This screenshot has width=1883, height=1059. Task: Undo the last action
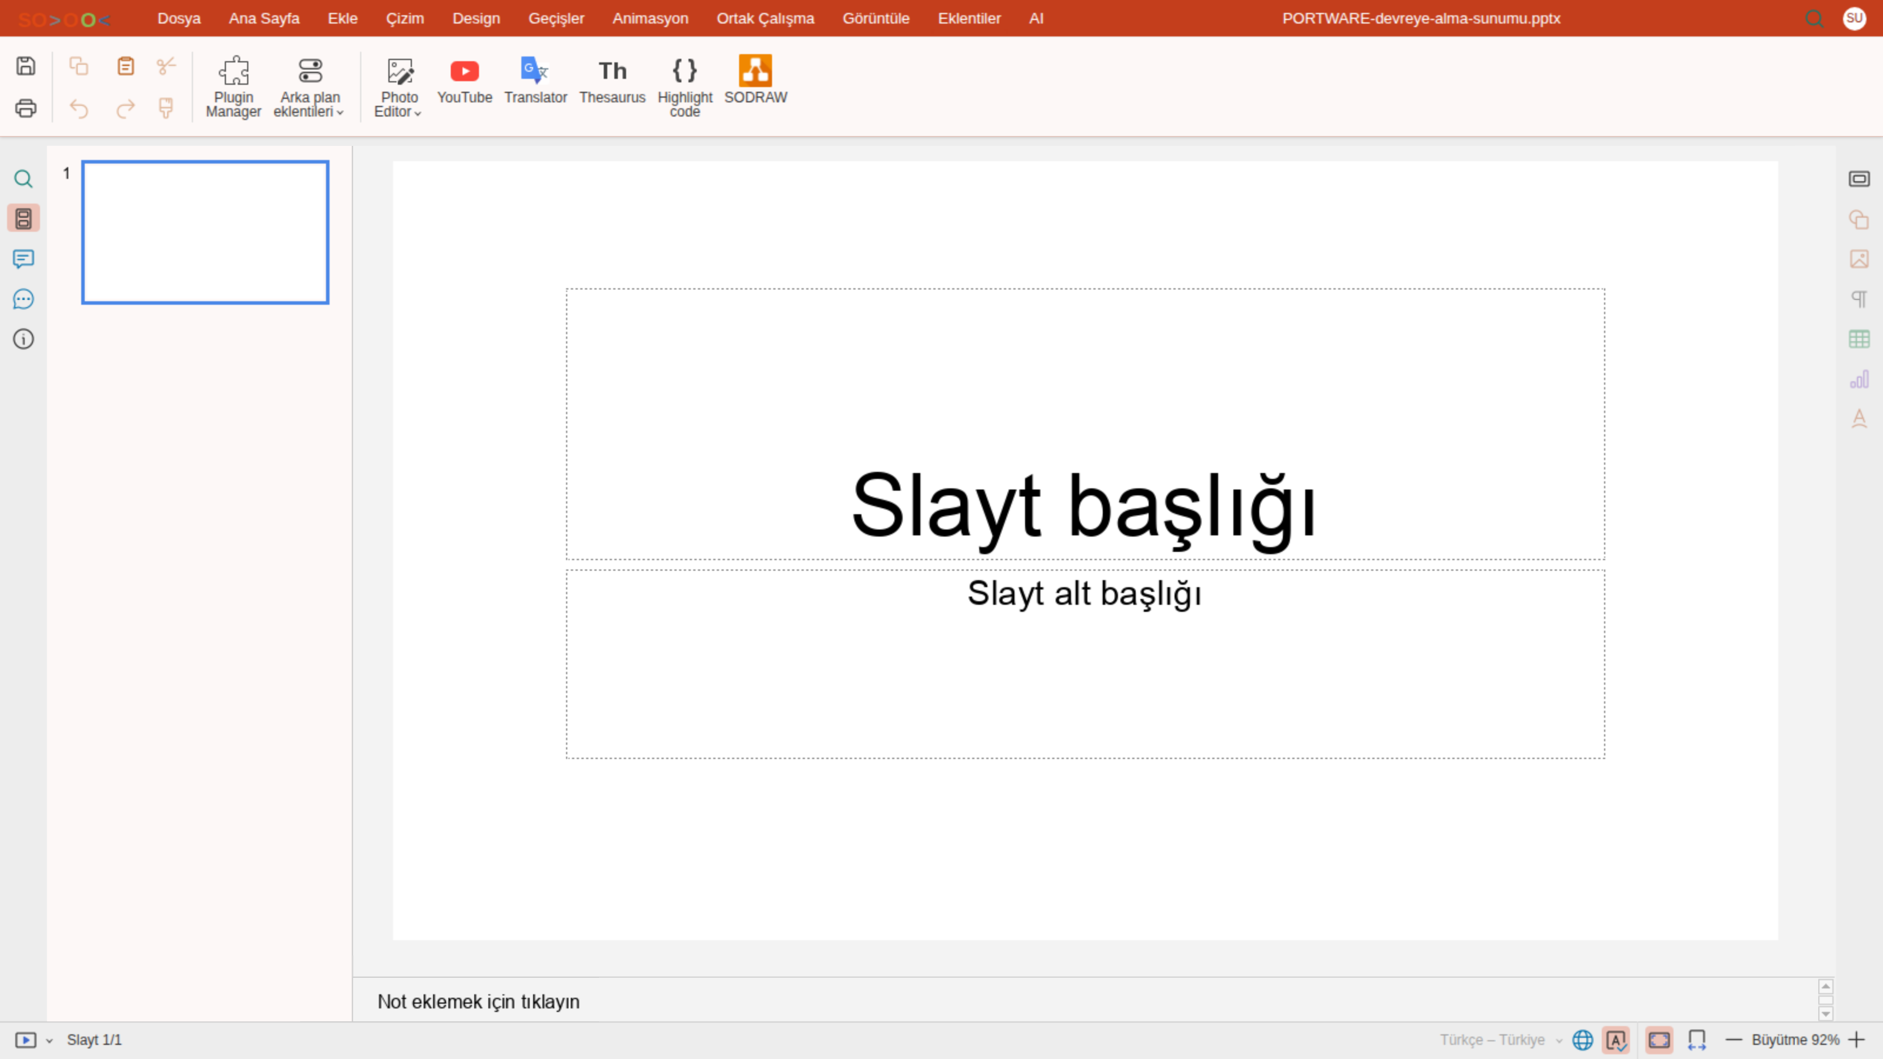tap(79, 108)
